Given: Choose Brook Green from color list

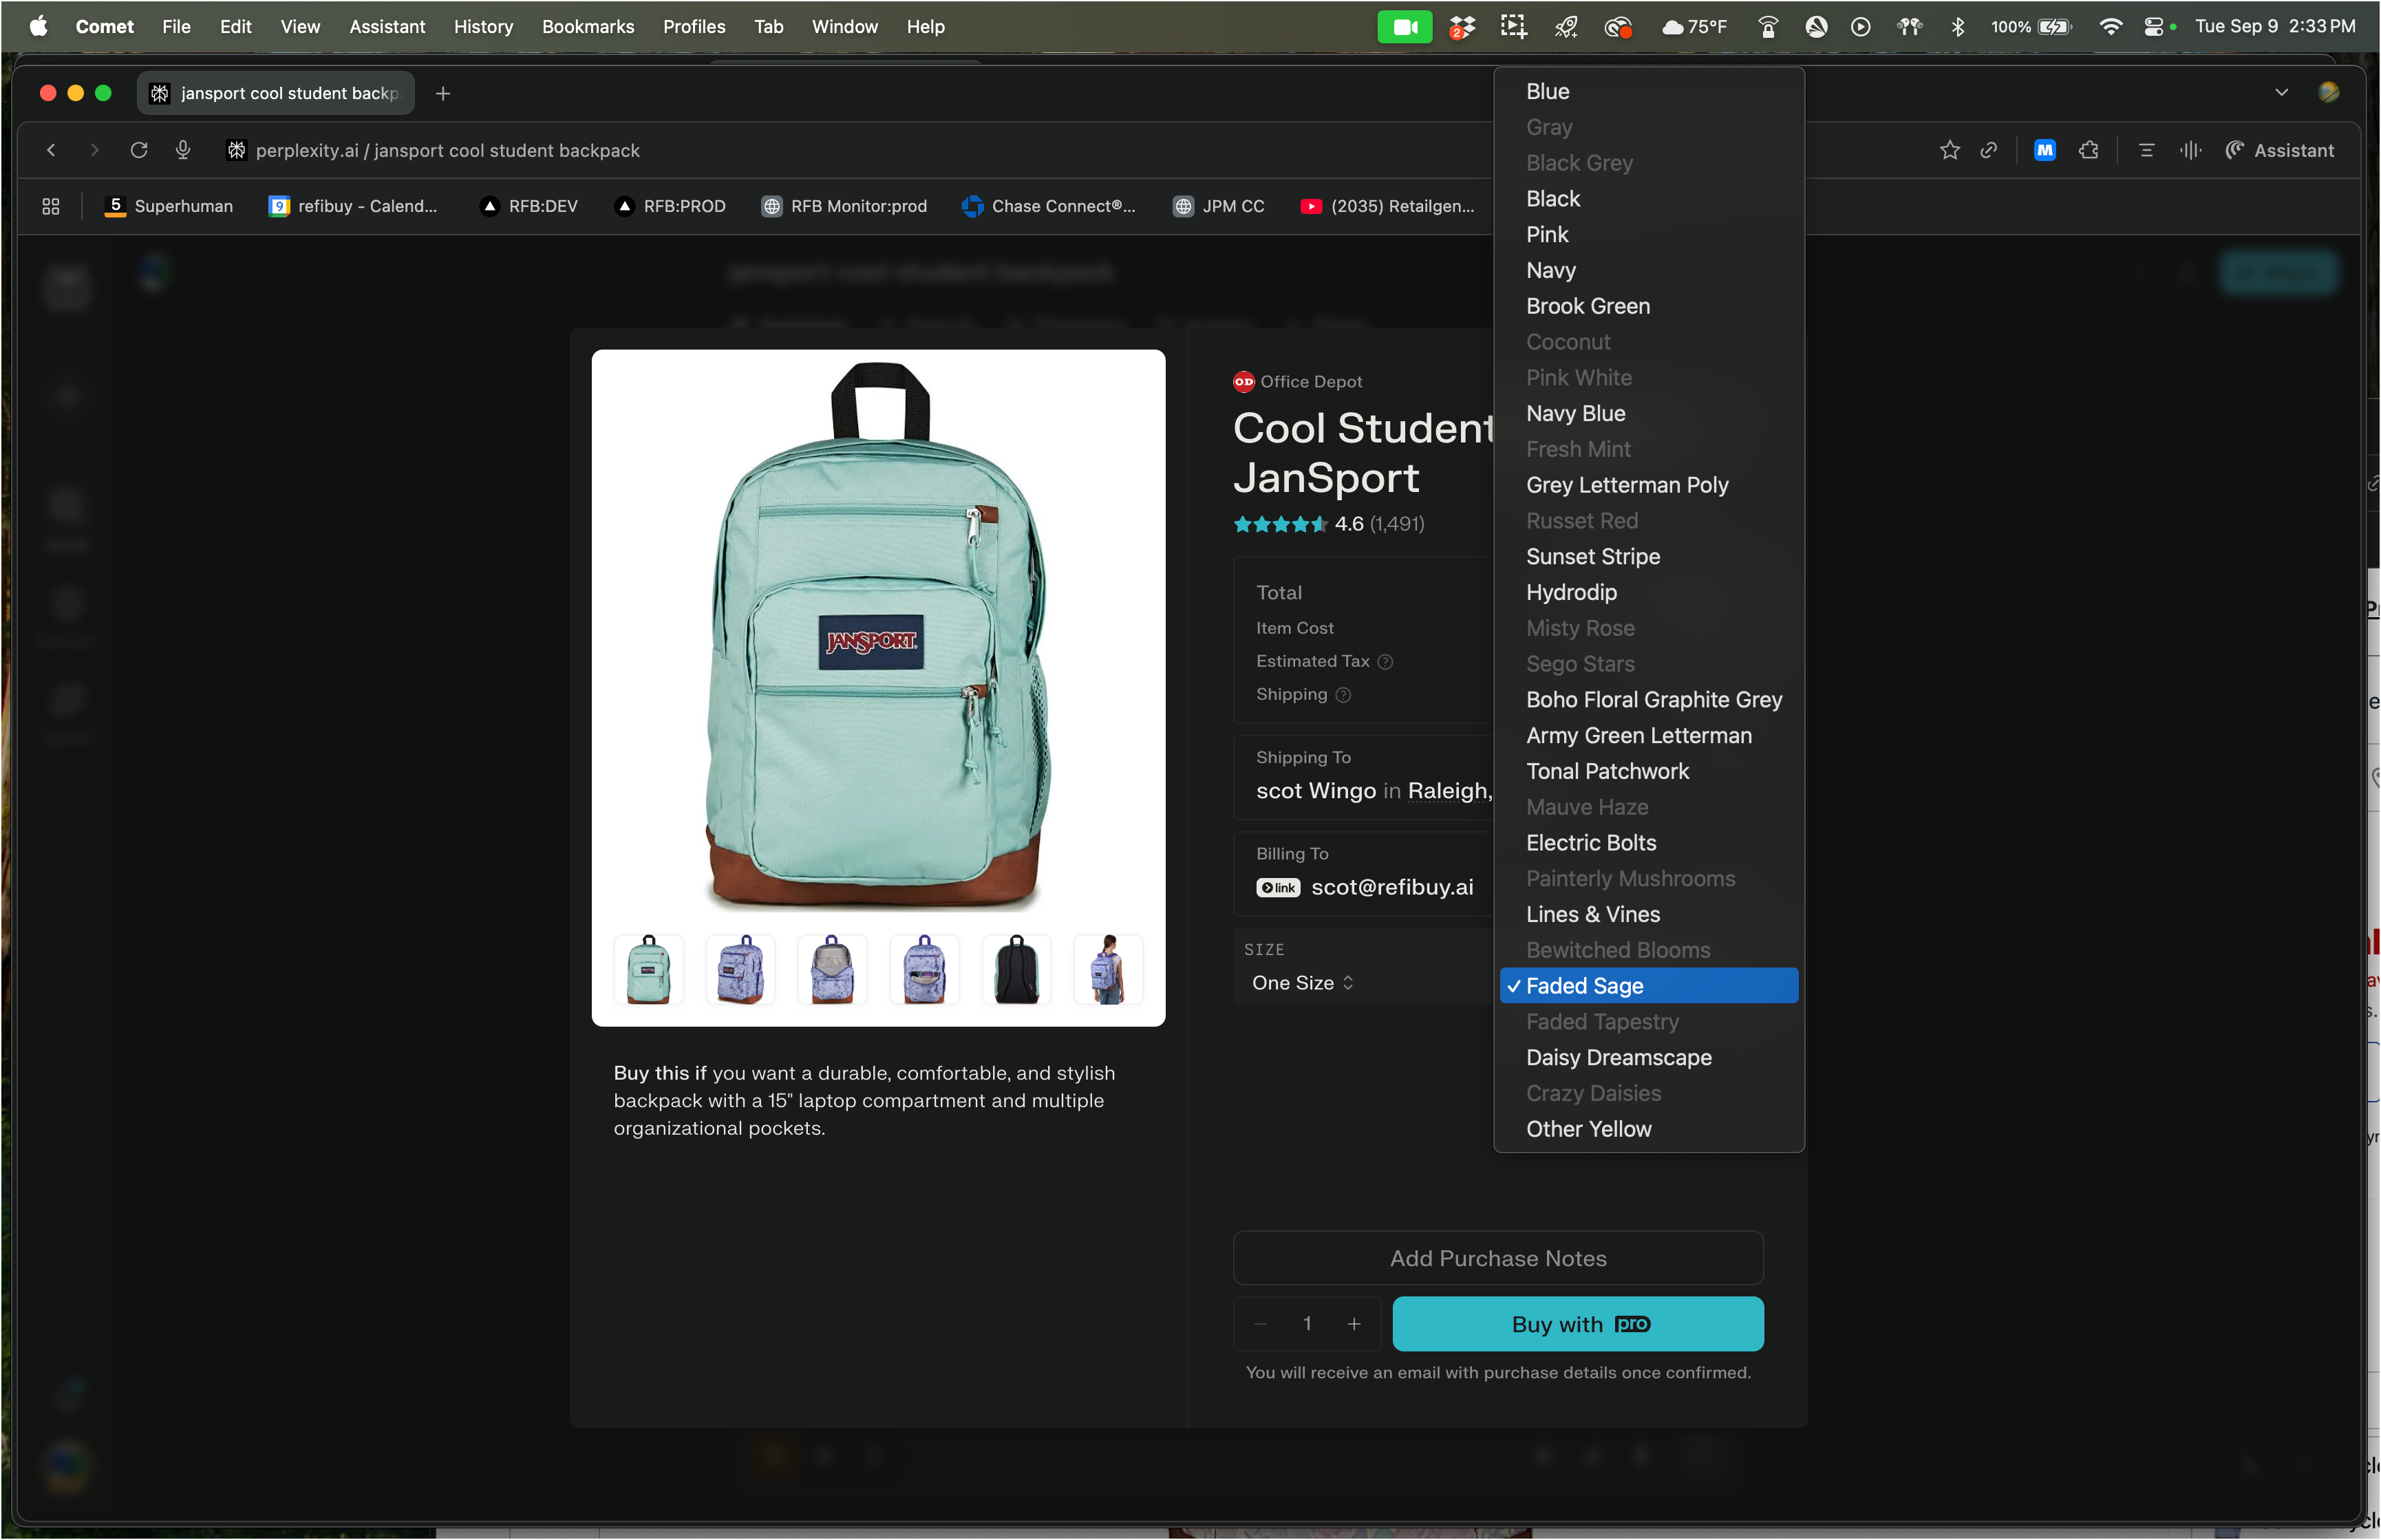Looking at the screenshot, I should (x=1588, y=306).
